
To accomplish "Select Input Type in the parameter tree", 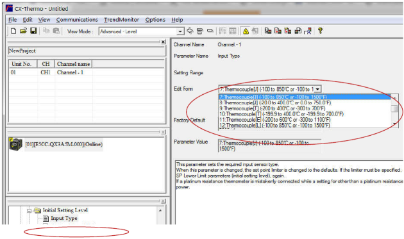I will coord(64,218).
